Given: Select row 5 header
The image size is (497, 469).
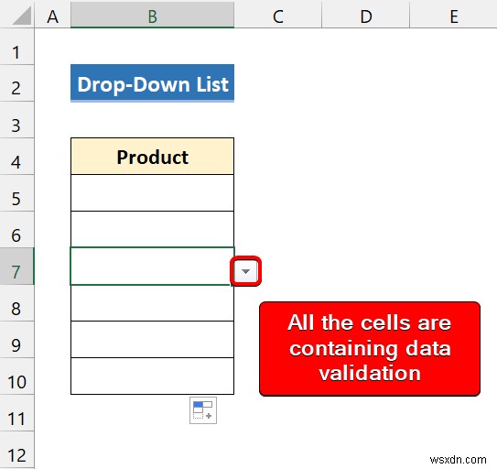Looking at the screenshot, I should point(16,193).
